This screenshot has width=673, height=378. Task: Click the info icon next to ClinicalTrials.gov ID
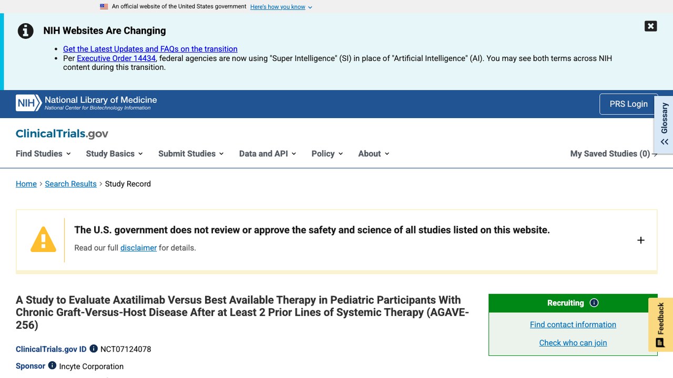[x=94, y=349]
